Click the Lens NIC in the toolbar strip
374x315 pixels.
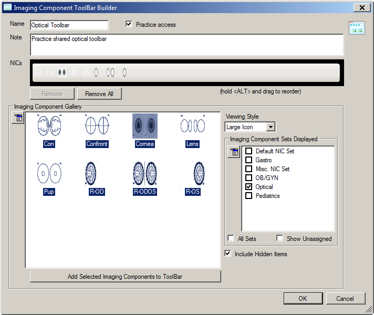point(74,72)
